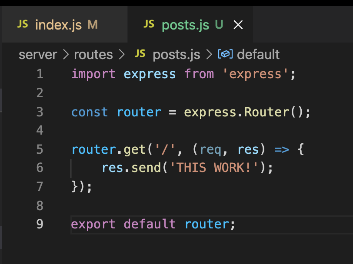Click the 'req' parameter on line 5

(x=210, y=150)
